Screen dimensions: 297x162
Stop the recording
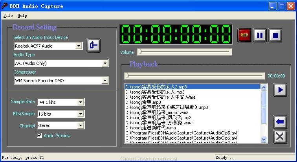(275, 35)
